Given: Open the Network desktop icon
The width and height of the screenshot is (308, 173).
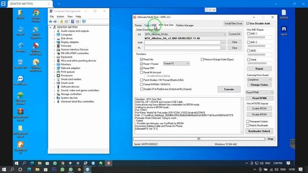Looking at the screenshot, I should tap(20, 47).
